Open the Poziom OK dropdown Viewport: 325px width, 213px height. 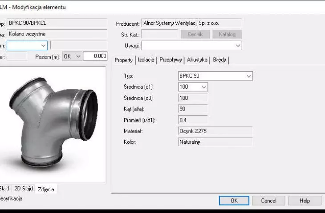[72, 56]
